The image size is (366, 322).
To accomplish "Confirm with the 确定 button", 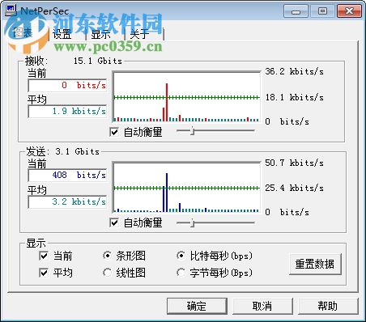I will coord(197,306).
